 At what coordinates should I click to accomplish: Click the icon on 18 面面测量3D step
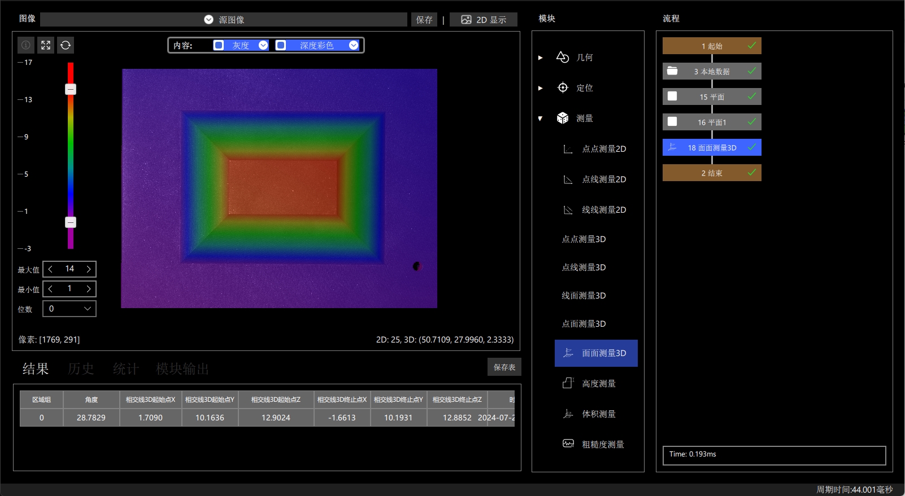click(x=672, y=147)
